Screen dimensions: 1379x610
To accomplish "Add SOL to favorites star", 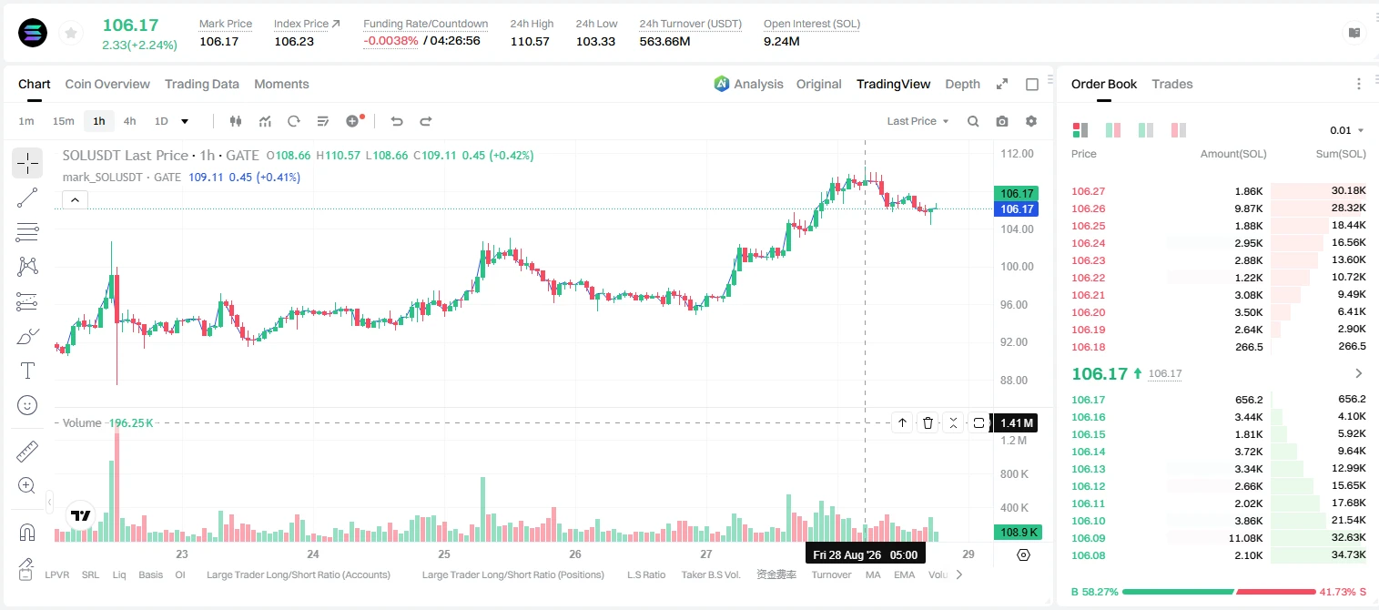I will (x=69, y=34).
